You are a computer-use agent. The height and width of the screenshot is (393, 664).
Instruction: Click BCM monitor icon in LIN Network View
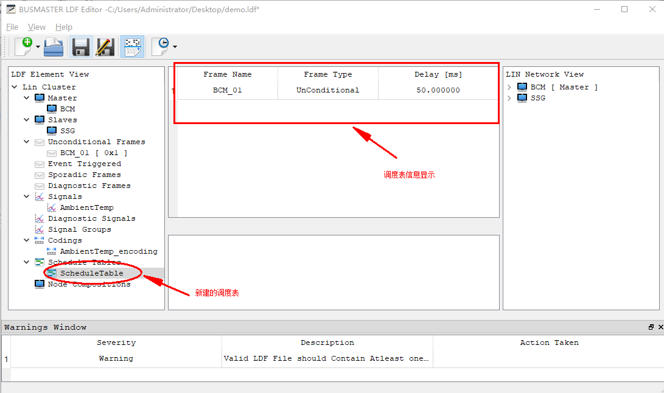coord(522,87)
